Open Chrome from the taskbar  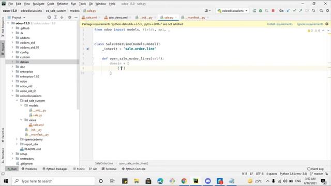click(184, 181)
